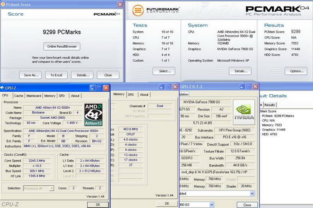
Task: Click the Futuremark Corporation orange logo
Action: point(138,11)
